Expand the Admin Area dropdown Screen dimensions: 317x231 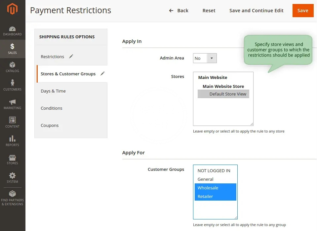click(x=205, y=58)
